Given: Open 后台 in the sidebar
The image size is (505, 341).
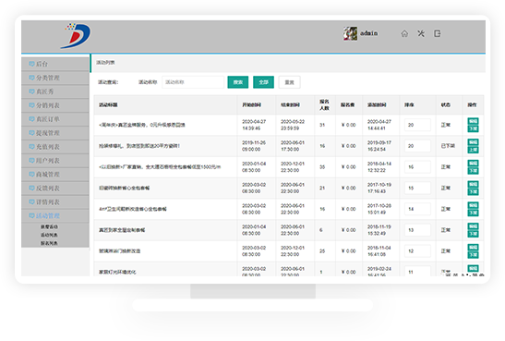Looking at the screenshot, I should pyautogui.click(x=55, y=64).
